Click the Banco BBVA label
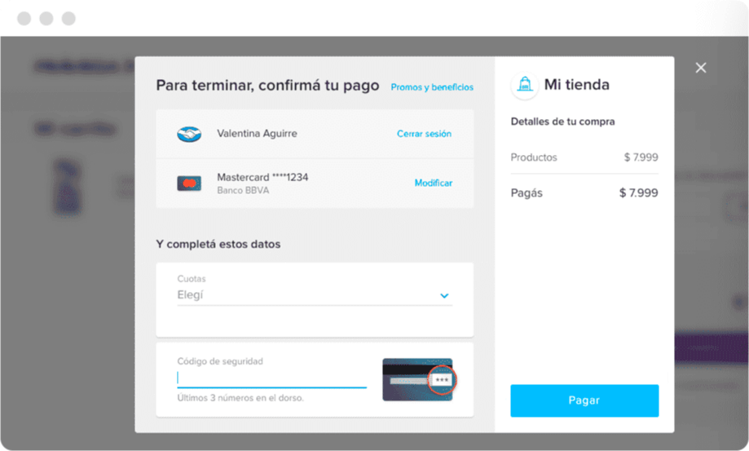The width and height of the screenshot is (749, 451). (243, 190)
